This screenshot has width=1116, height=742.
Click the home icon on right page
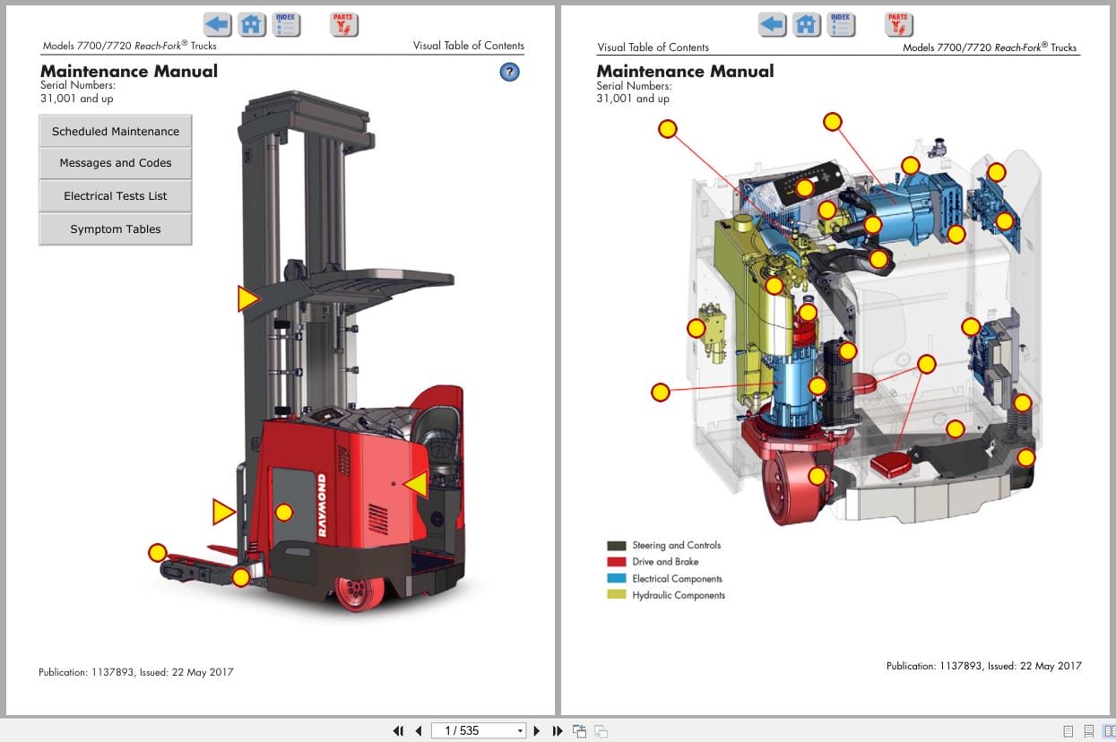pos(807,25)
